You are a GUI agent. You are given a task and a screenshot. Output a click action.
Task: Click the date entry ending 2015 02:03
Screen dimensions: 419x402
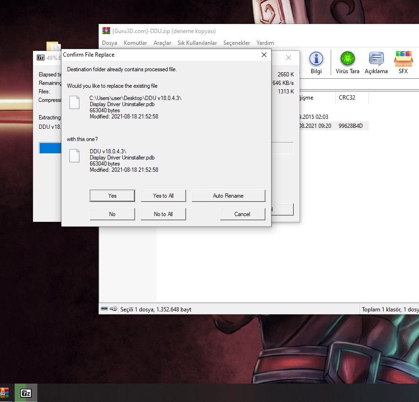tap(314, 117)
